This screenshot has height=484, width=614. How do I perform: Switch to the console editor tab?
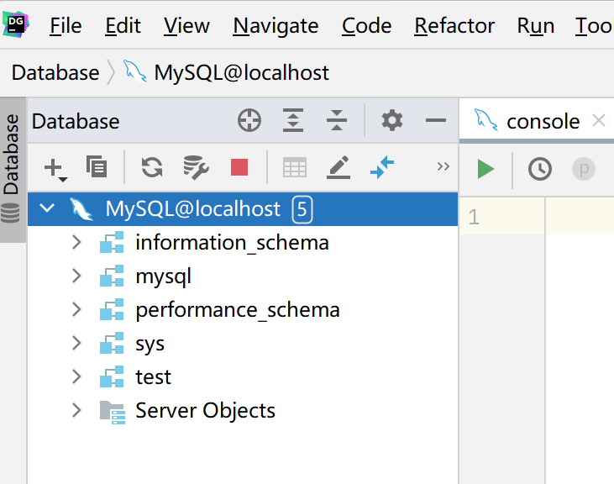542,121
